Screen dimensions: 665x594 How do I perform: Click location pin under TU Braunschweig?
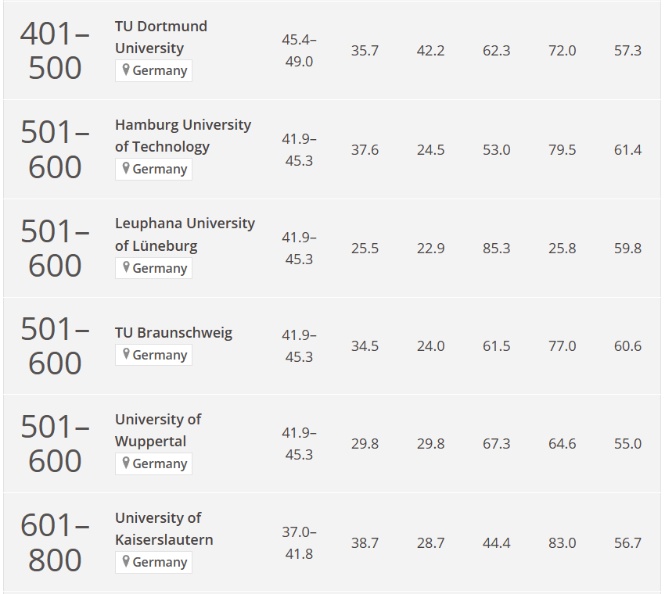(x=125, y=354)
